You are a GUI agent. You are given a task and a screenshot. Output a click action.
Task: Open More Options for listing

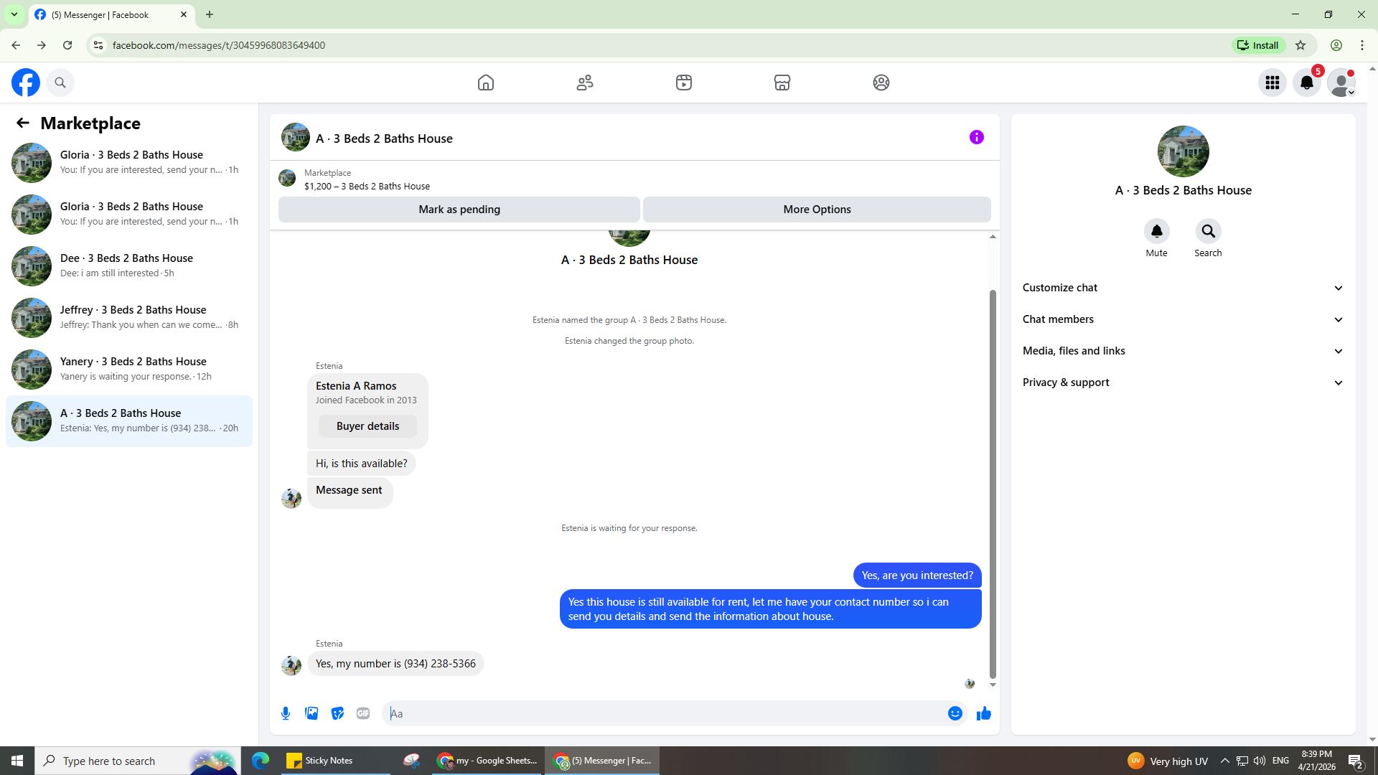(817, 210)
